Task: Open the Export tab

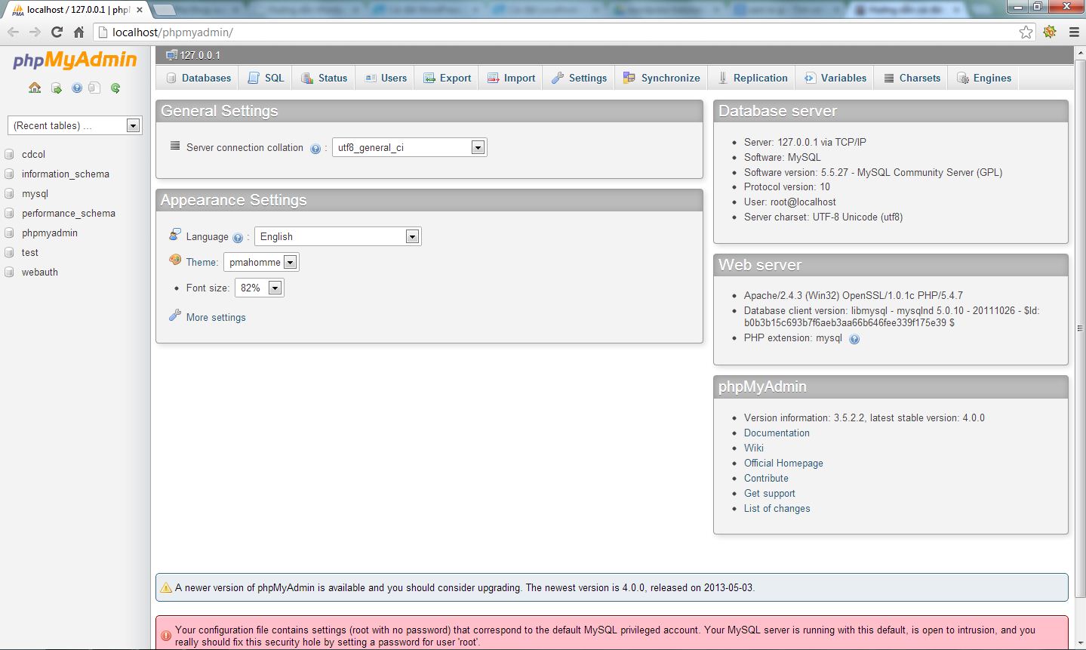Action: click(x=448, y=78)
